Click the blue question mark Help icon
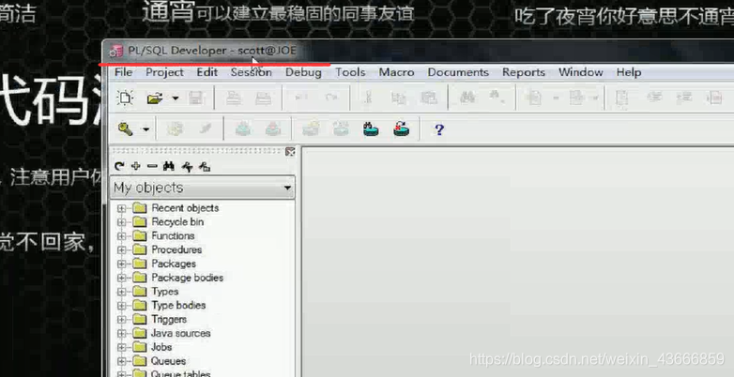 (439, 129)
